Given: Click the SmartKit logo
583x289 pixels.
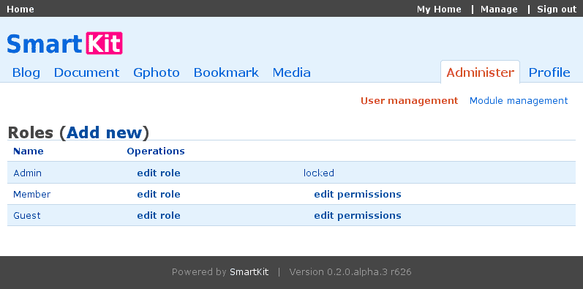Looking at the screenshot, I should tap(64, 43).
